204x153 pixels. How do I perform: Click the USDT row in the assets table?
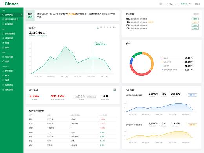coord(73,128)
